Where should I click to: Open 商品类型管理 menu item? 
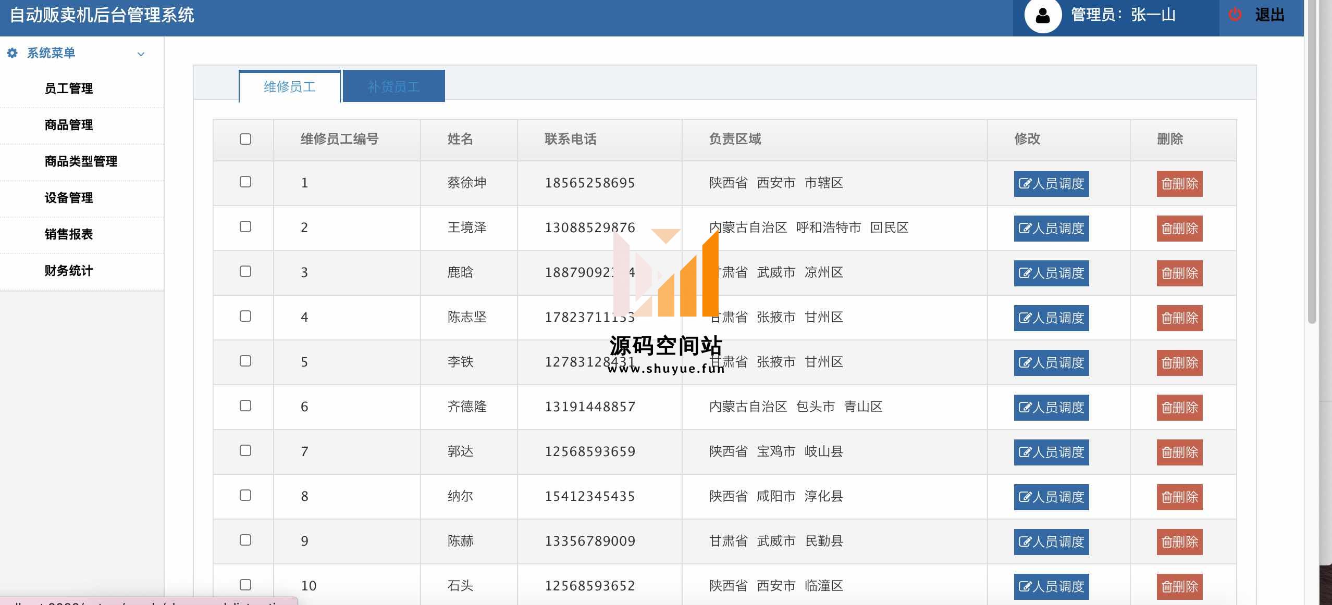point(81,161)
